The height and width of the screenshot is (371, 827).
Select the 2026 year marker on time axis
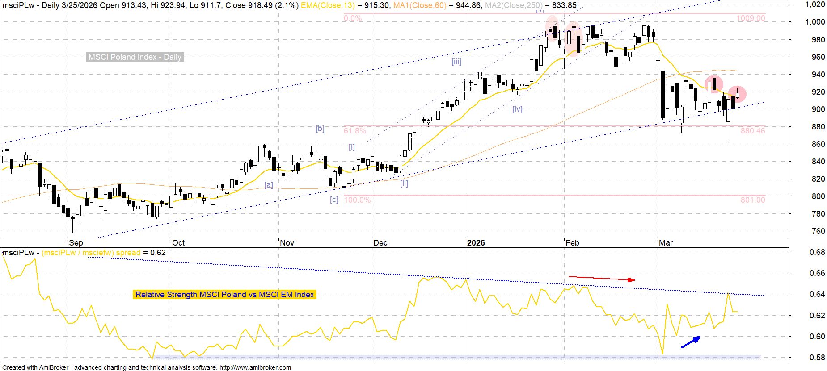476,243
